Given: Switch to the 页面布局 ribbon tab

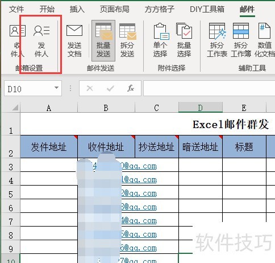Looking at the screenshot, I should (115, 9).
